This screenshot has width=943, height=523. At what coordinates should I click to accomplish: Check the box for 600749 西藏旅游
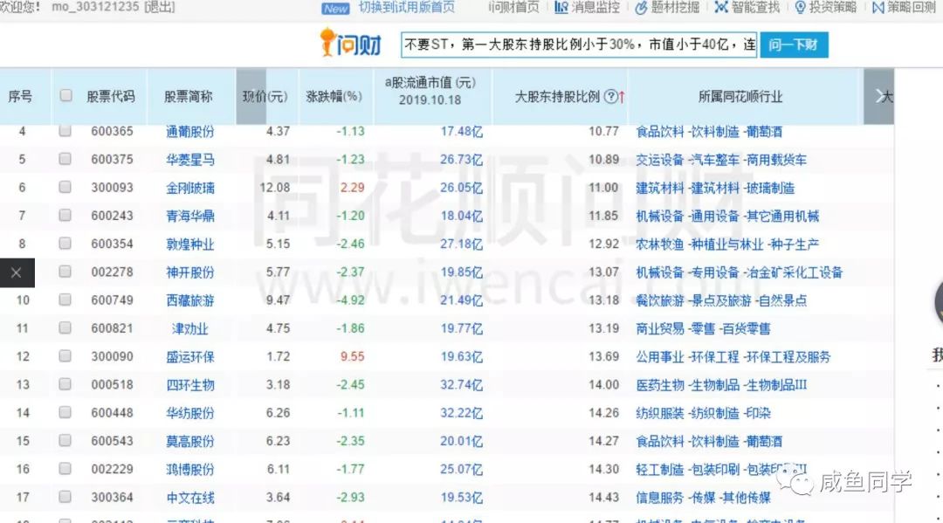pyautogui.click(x=65, y=299)
